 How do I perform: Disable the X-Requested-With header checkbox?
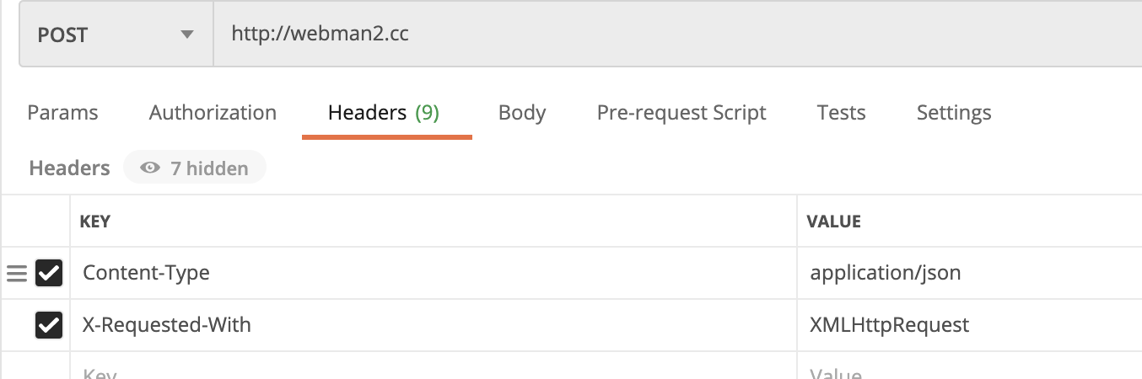[x=49, y=325]
